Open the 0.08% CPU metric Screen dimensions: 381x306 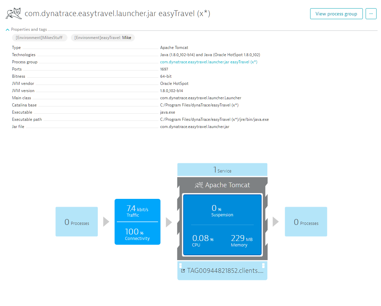(x=203, y=240)
